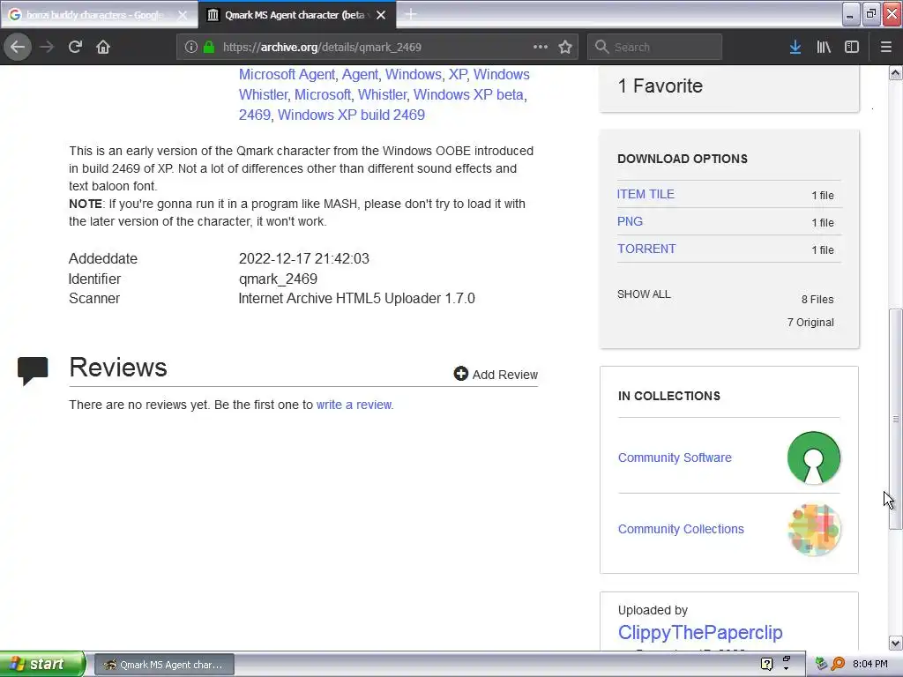Open the Community Collections thumbnail image
This screenshot has height=677, width=903.
coord(814,529)
